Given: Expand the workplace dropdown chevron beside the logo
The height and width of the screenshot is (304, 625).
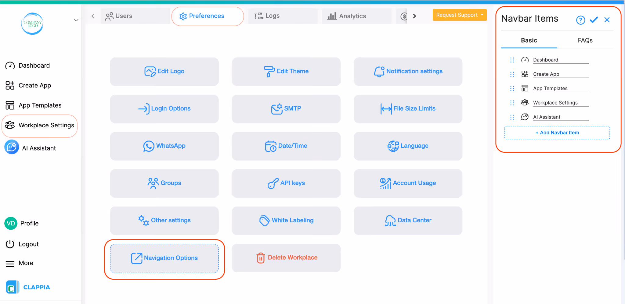Looking at the screenshot, I should click(x=76, y=20).
